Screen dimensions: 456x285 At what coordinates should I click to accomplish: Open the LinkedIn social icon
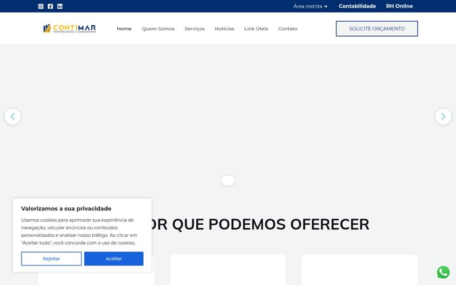(60, 6)
